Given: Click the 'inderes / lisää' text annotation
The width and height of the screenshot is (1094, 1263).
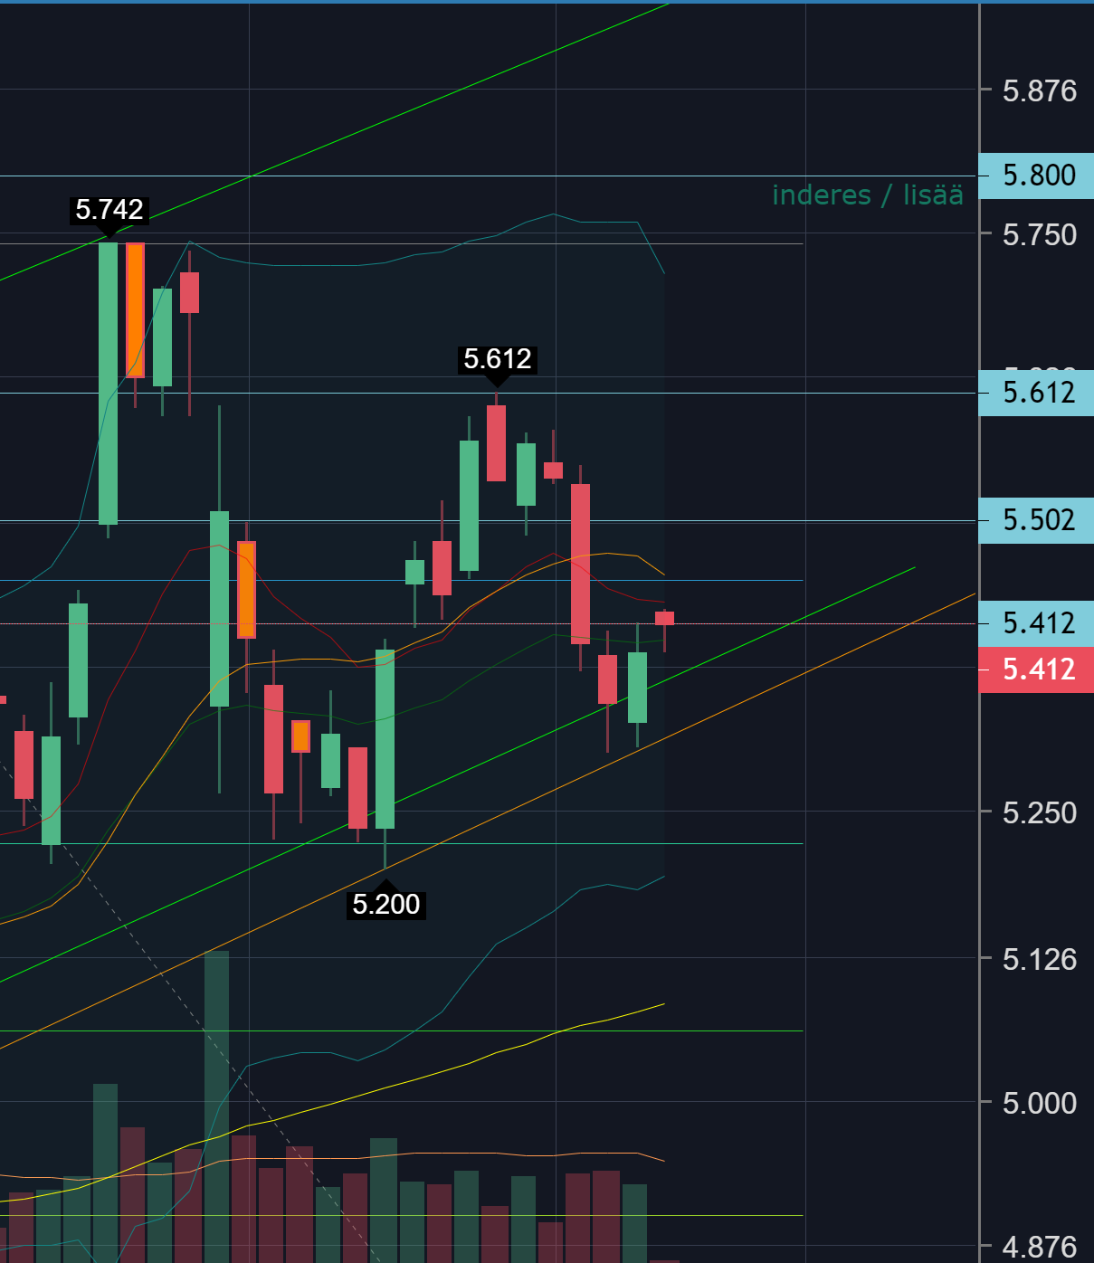Looking at the screenshot, I should pos(867,195).
